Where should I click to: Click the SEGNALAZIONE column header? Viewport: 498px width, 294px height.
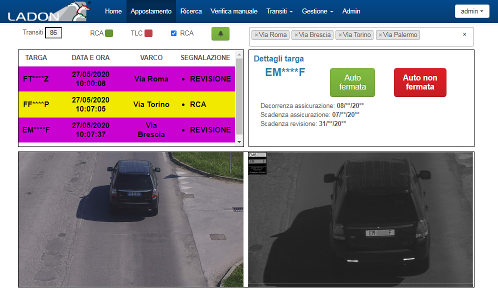(x=205, y=58)
